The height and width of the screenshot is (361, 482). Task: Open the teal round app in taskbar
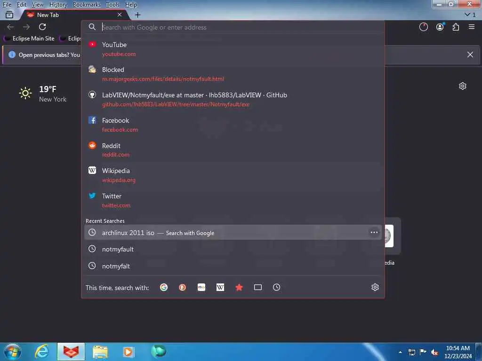click(x=159, y=351)
